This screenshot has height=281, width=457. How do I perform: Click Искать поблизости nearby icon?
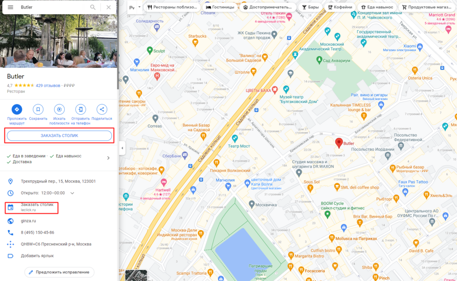[x=59, y=109]
